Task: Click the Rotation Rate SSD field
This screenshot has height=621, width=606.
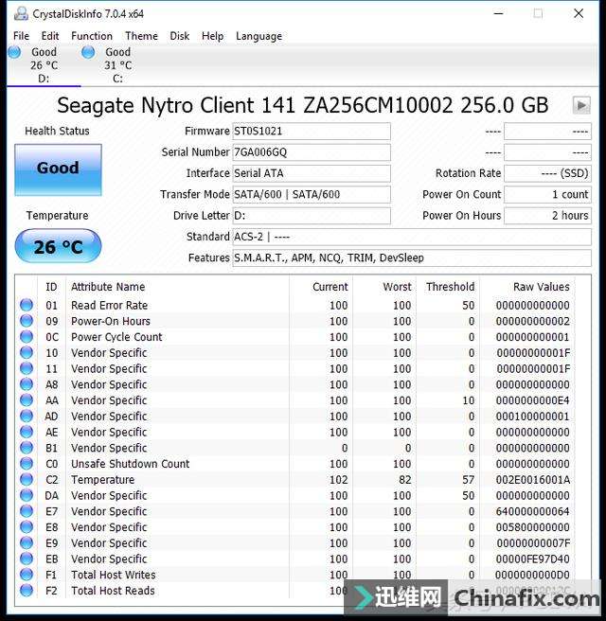Action: [x=547, y=173]
